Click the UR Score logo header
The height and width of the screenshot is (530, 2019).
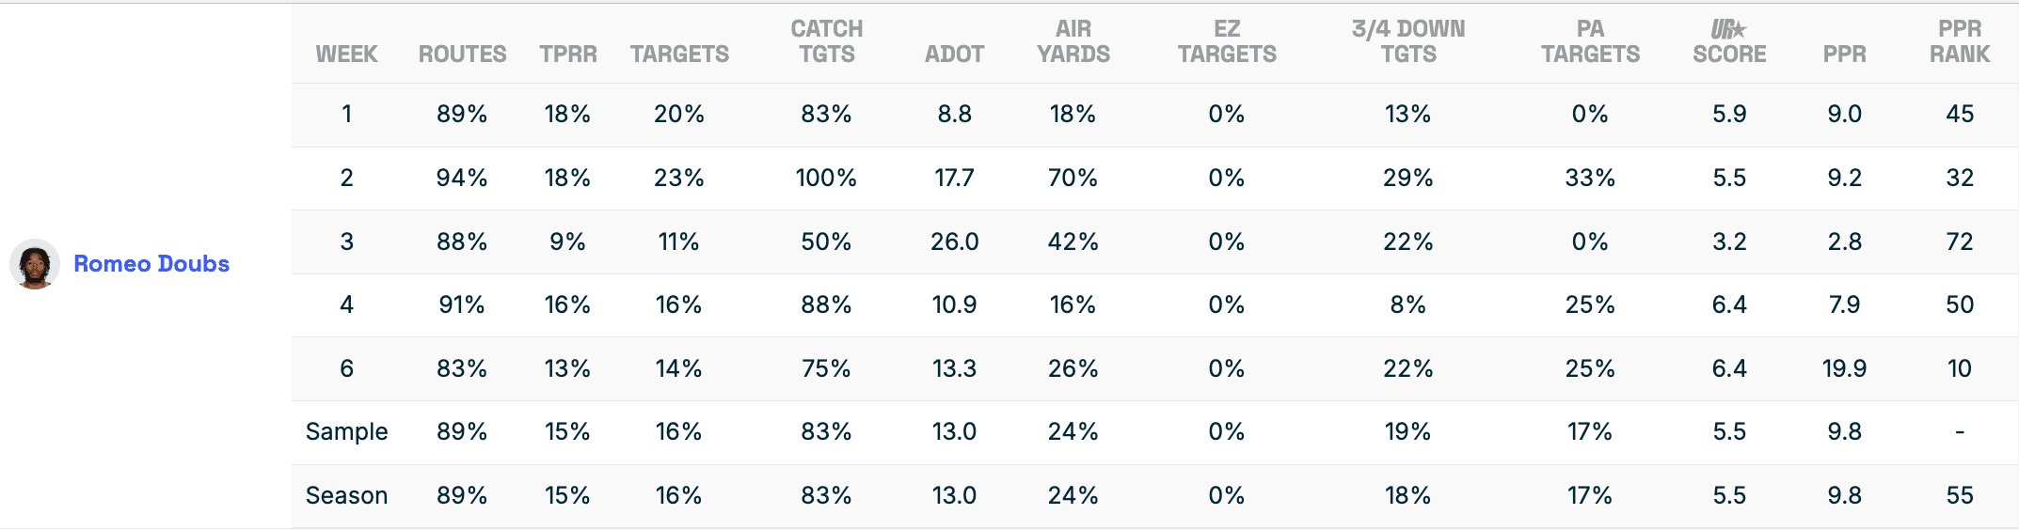(x=1729, y=42)
